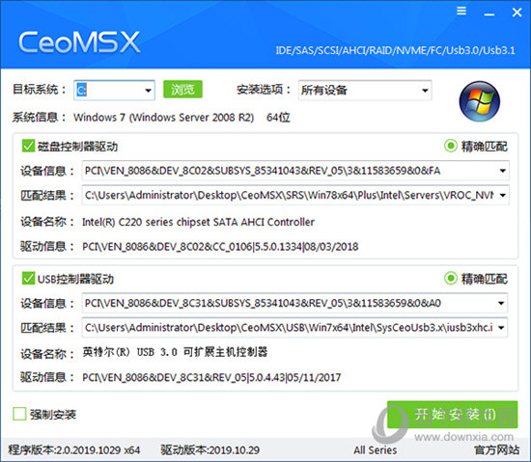Click the 开始安装 start install button
The width and height of the screenshot is (531, 462).
[x=453, y=415]
